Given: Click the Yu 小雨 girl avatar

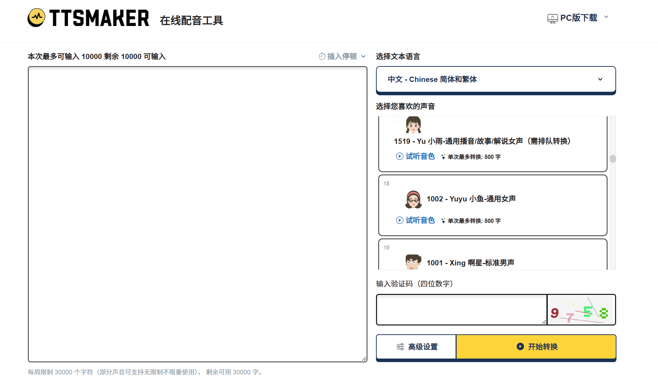Looking at the screenshot, I should (x=413, y=125).
